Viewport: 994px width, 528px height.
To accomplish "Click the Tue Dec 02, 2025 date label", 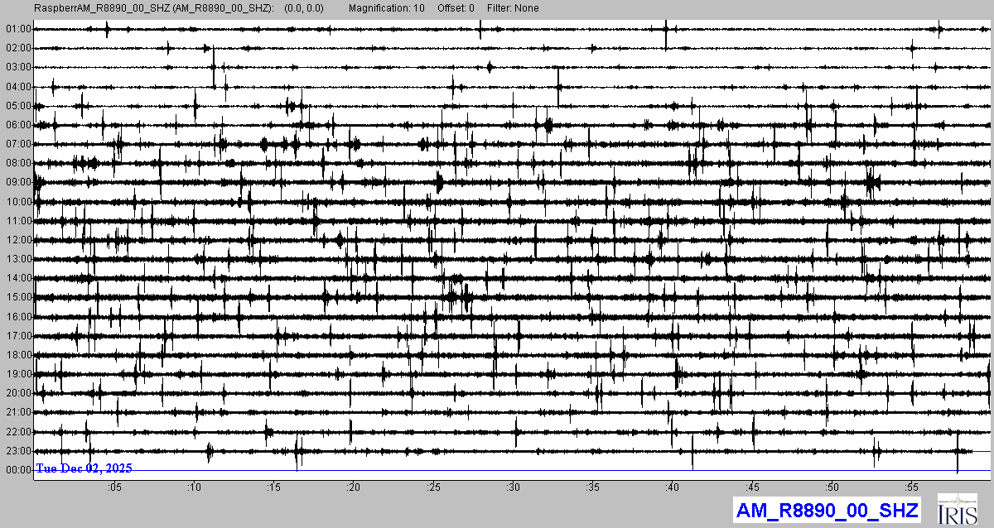I will (x=84, y=468).
